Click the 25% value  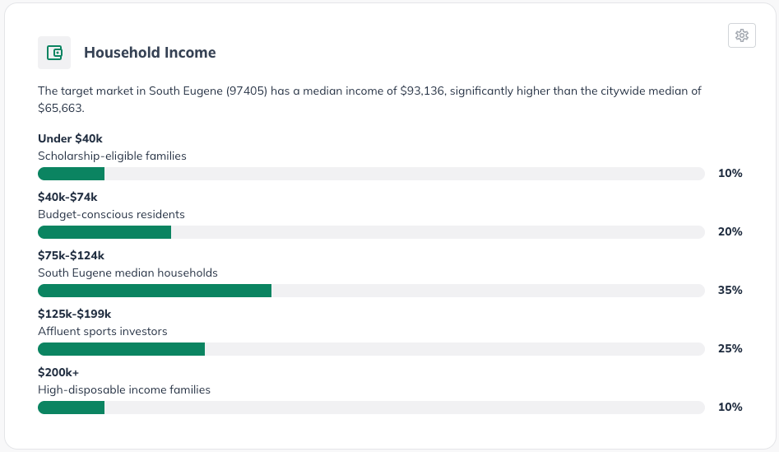point(730,348)
